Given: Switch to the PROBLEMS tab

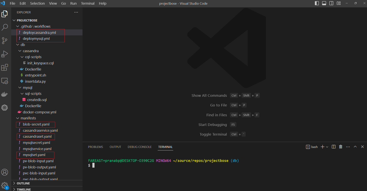Looking at the screenshot, I should click(95, 147).
